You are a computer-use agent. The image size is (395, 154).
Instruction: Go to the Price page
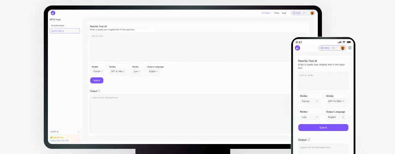(x=276, y=13)
